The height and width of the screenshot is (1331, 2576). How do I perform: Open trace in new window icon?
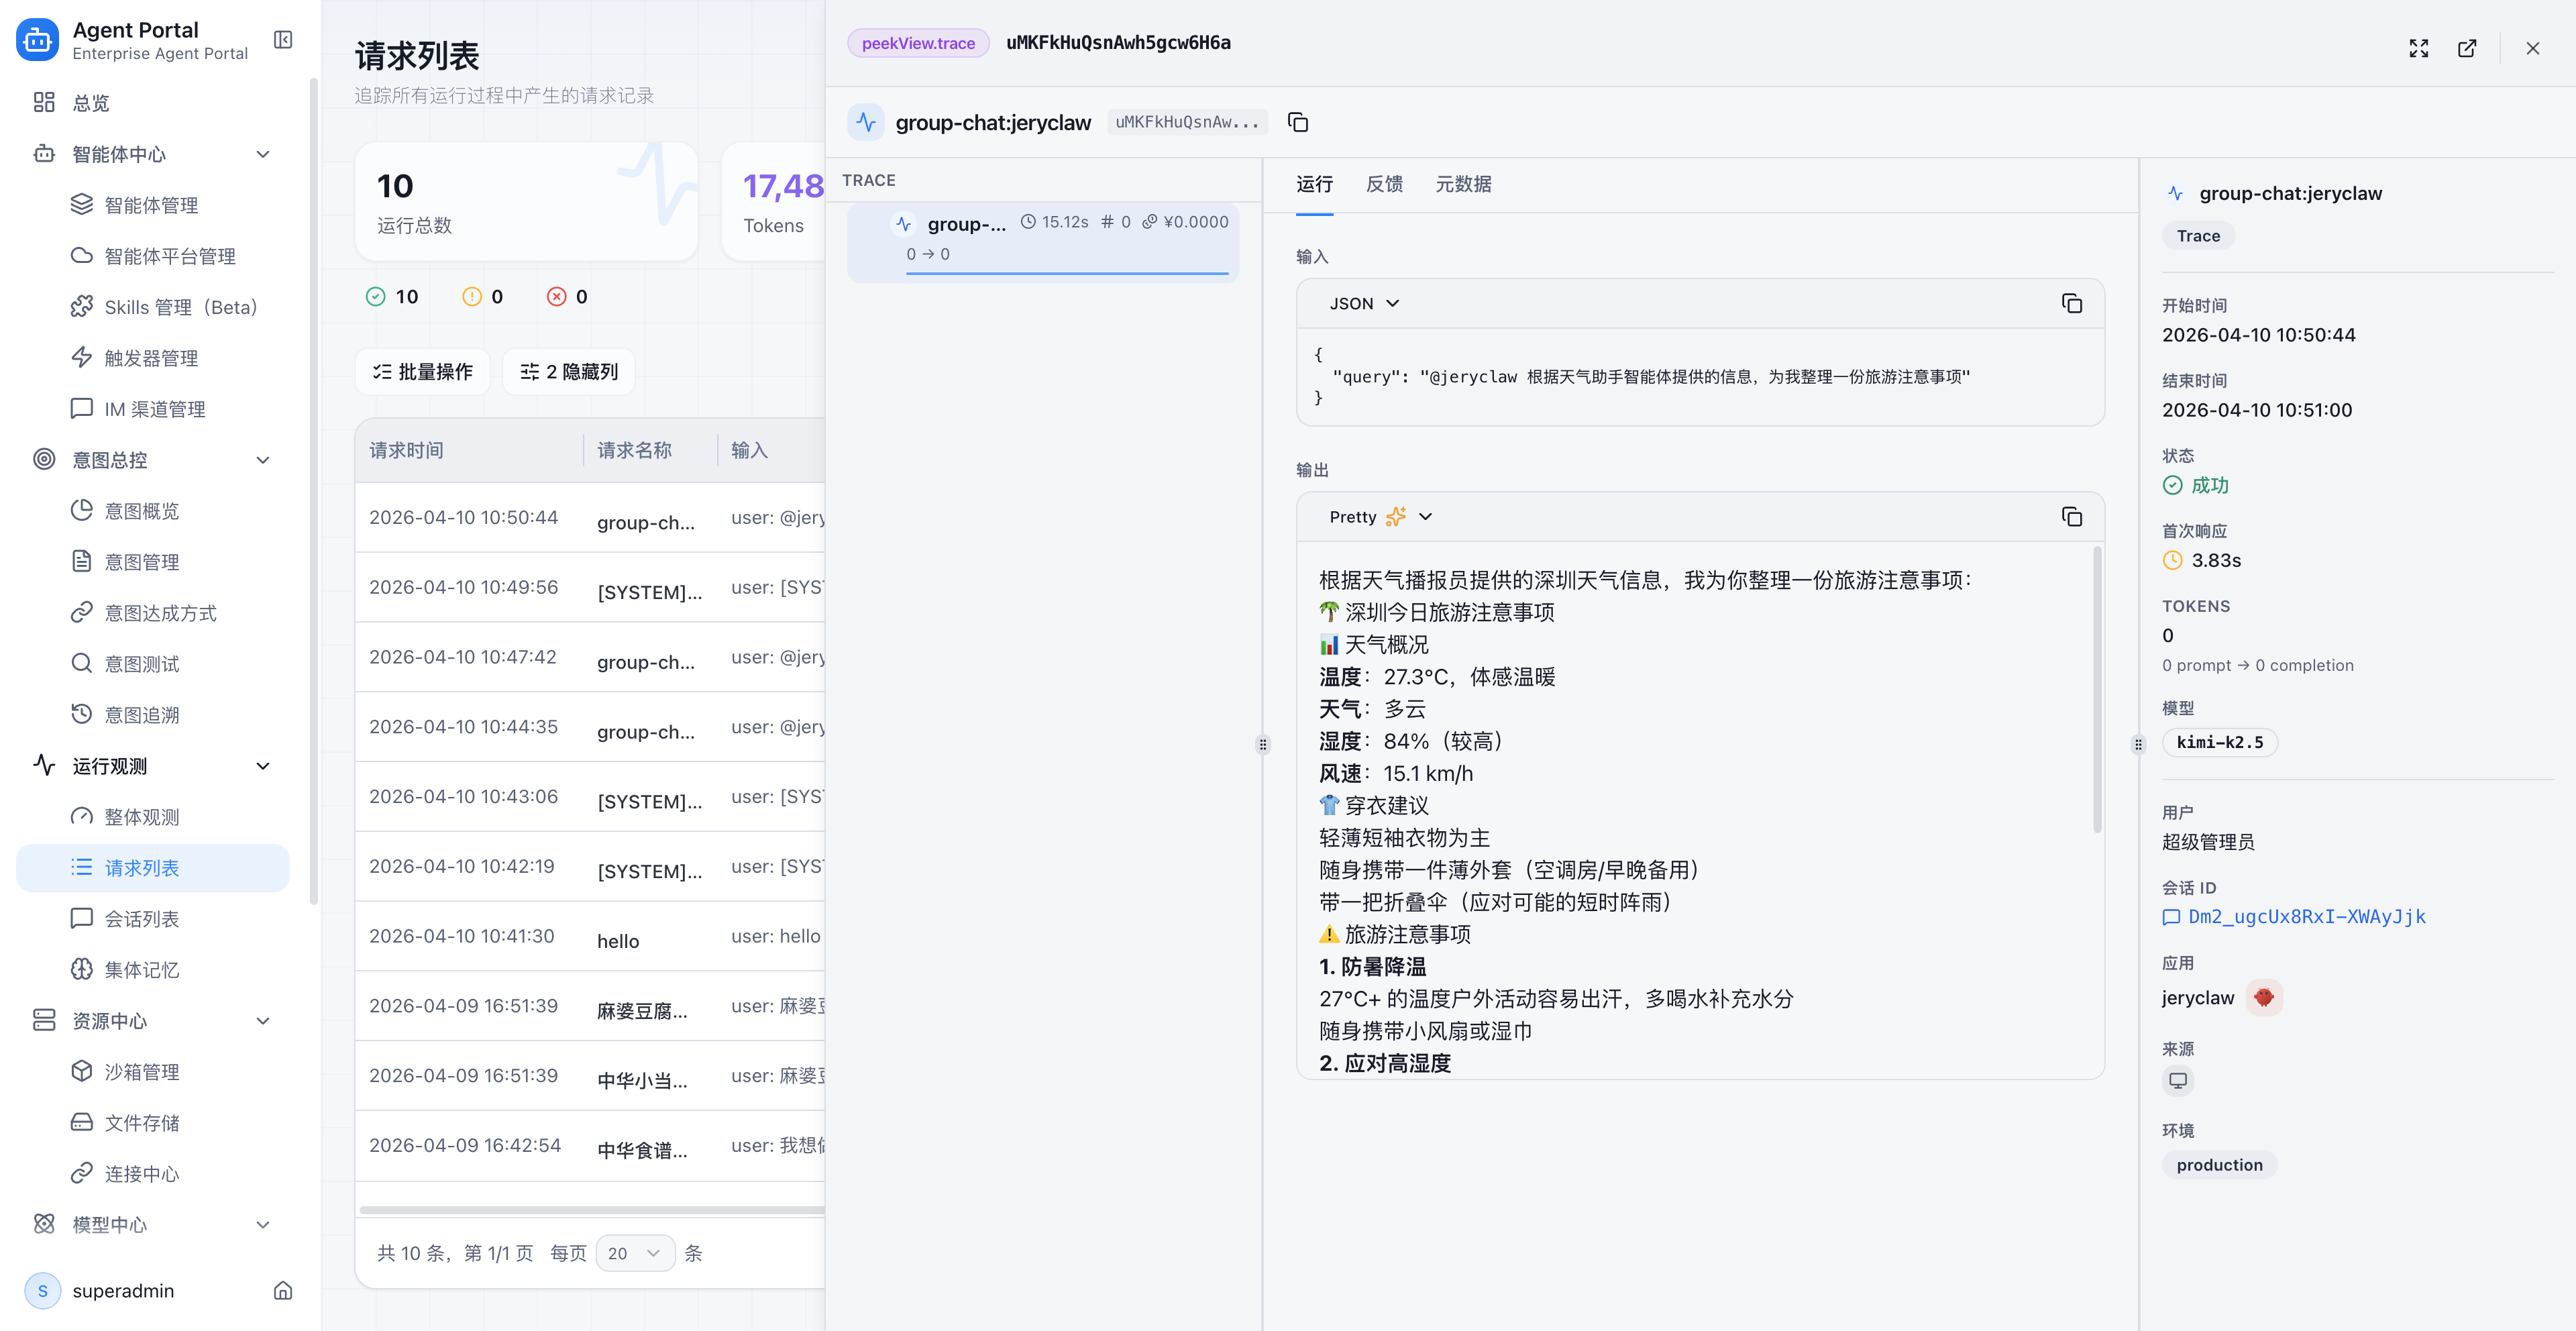pos(2467,48)
